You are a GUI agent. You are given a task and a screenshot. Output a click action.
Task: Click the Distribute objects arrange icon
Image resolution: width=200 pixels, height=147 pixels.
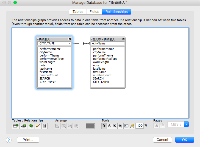[63, 126]
